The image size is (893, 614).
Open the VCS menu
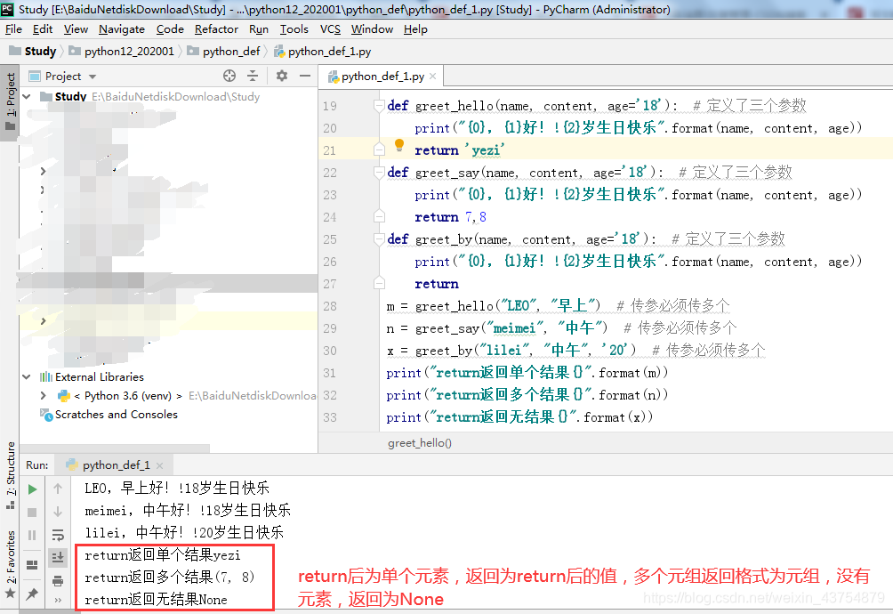(330, 29)
